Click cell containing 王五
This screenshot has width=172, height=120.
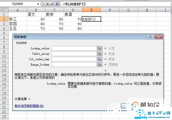coord(17,29)
